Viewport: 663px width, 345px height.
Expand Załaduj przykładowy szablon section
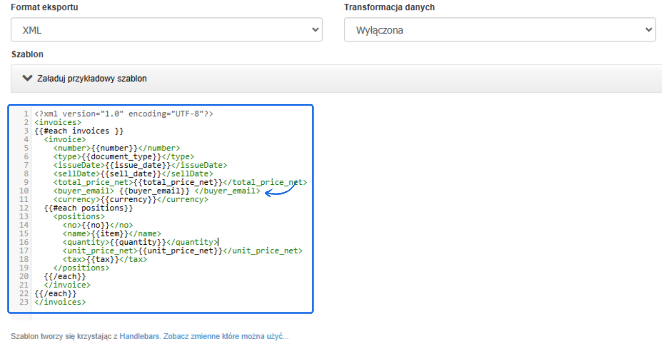pyautogui.click(x=92, y=79)
